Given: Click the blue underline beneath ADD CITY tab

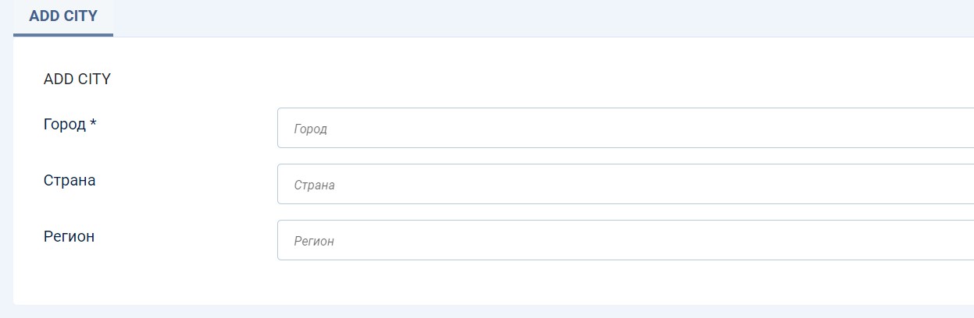Looking at the screenshot, I should point(63,35).
